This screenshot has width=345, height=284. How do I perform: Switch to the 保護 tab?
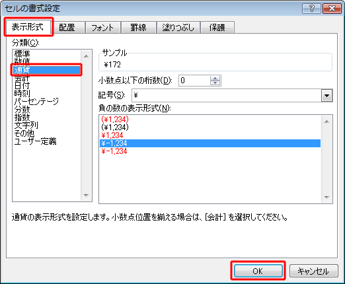[x=217, y=28]
